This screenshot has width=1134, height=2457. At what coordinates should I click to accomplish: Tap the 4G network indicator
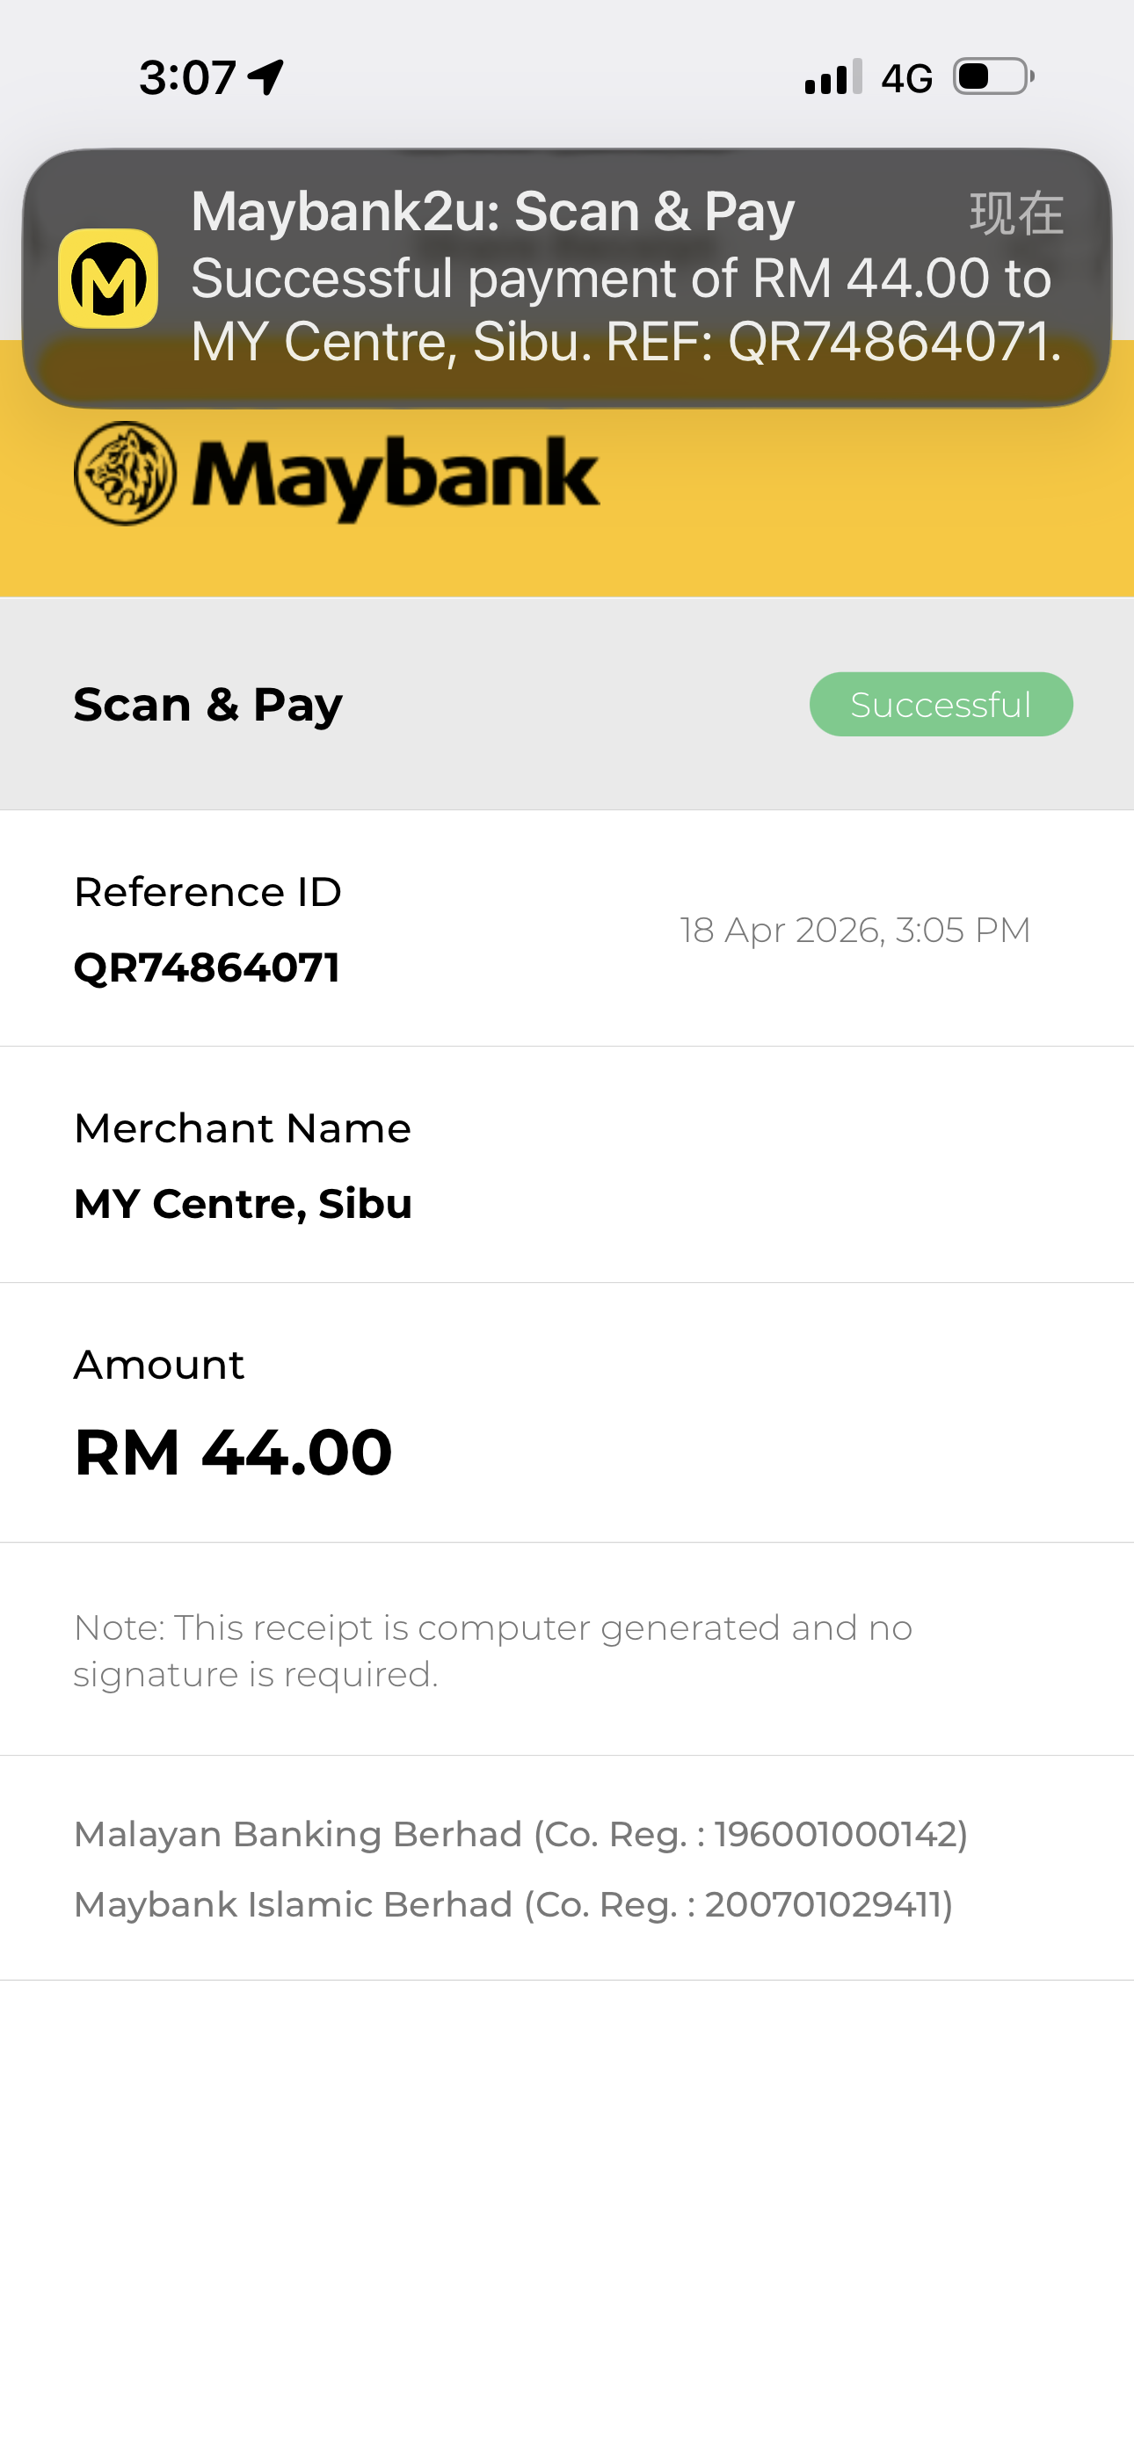[x=905, y=78]
